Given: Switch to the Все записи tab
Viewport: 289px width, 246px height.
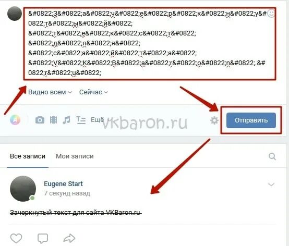Looking at the screenshot, I should (28, 156).
